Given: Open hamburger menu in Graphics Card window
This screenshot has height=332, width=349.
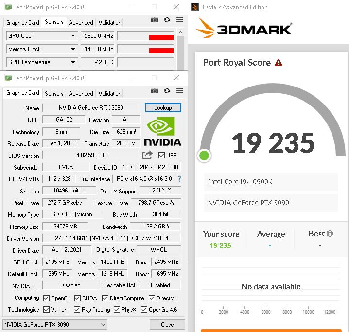Looking at the screenshot, I should [x=180, y=91].
